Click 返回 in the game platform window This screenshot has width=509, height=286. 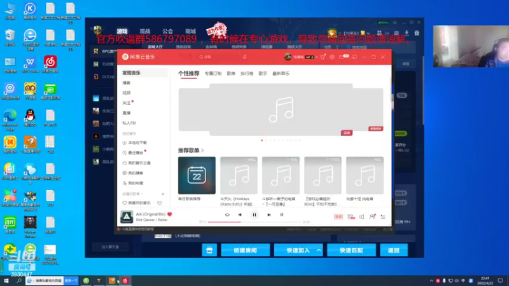pos(394,250)
